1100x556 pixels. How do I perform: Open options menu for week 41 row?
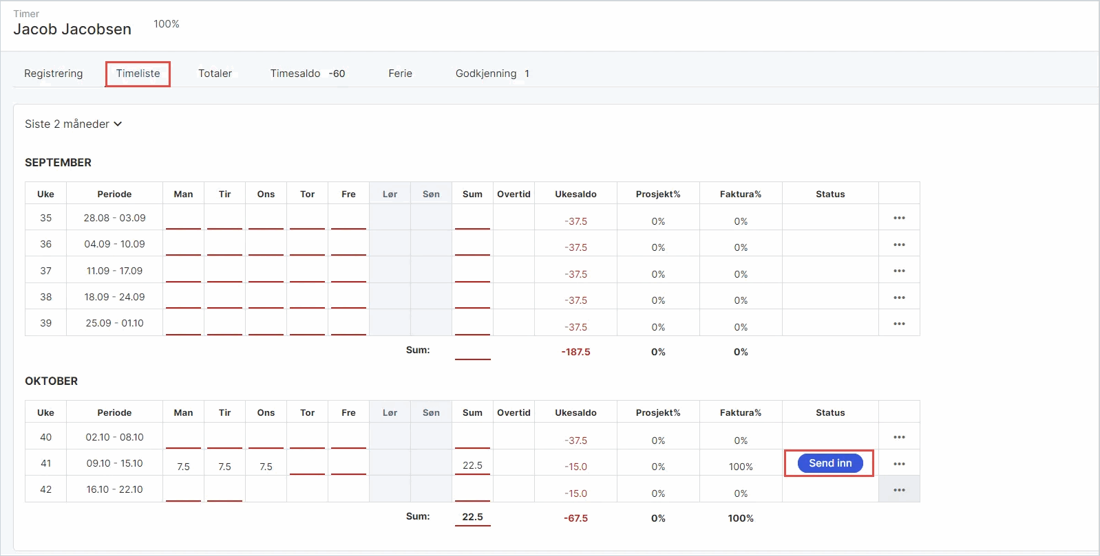pos(899,464)
